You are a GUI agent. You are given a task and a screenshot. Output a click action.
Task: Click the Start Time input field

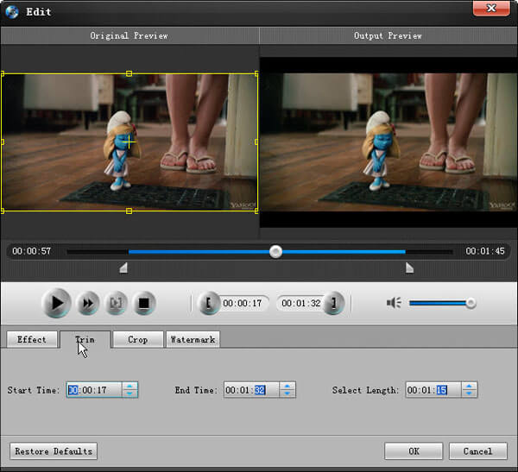pyautogui.click(x=94, y=390)
